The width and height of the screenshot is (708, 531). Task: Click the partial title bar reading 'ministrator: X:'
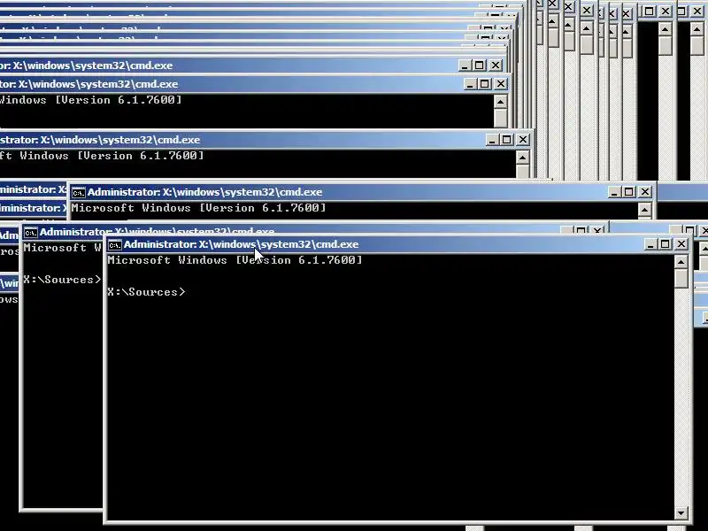tap(34, 189)
